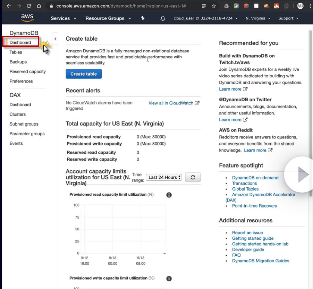Click the padlock site info icon
Image resolution: width=313 pixels, height=289 pixels.
[x=51, y=6]
